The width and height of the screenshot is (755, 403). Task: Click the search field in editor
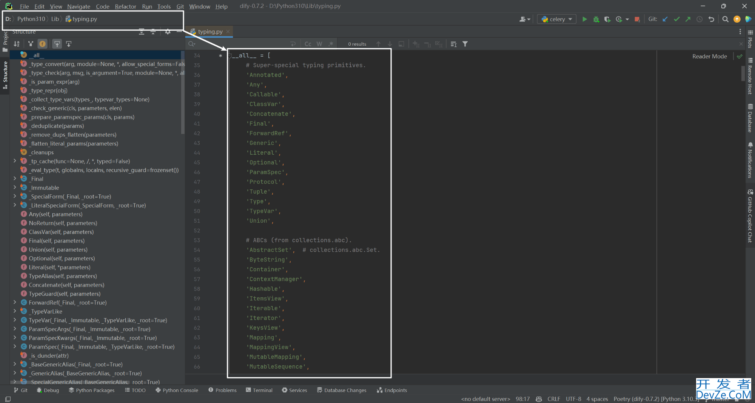(x=242, y=44)
